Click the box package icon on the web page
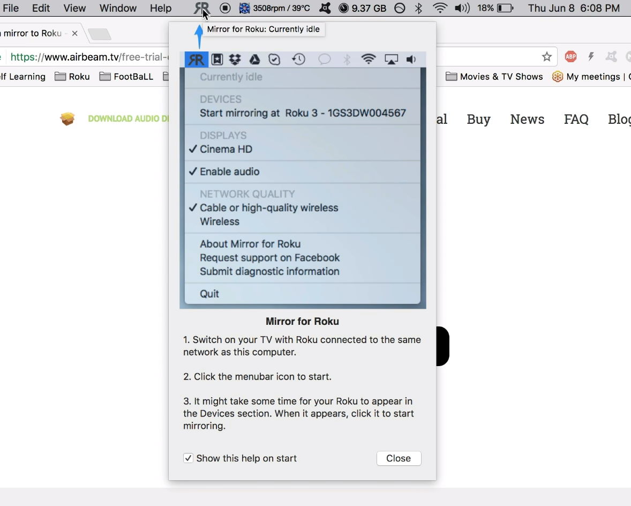The width and height of the screenshot is (631, 506). tap(67, 119)
